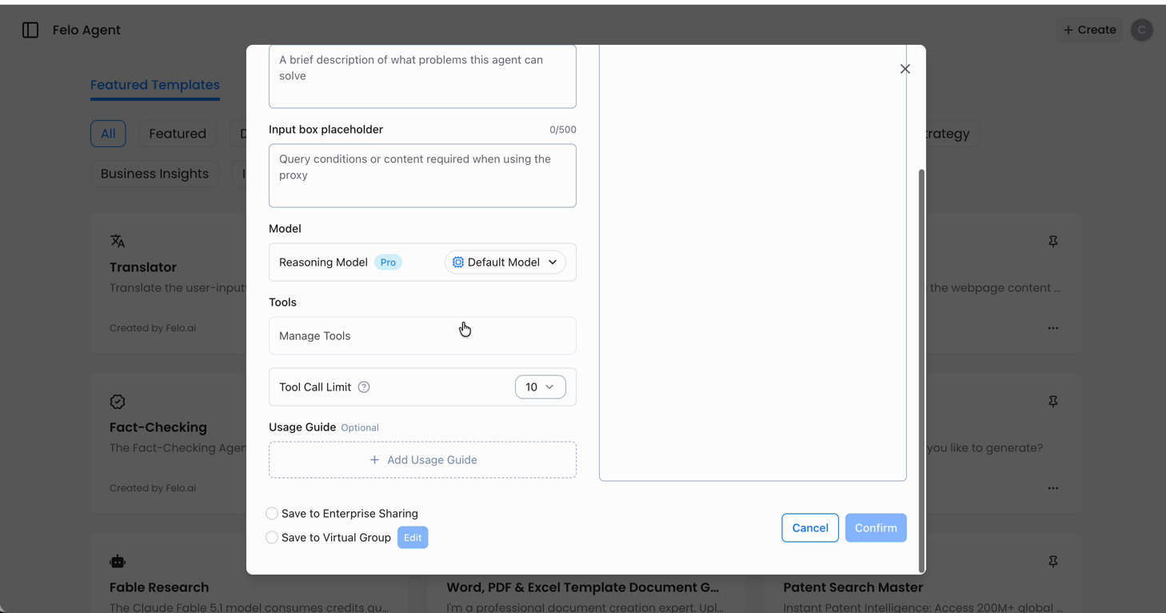1166x613 pixels.
Task: Open Manage Tools
Action: (422, 336)
